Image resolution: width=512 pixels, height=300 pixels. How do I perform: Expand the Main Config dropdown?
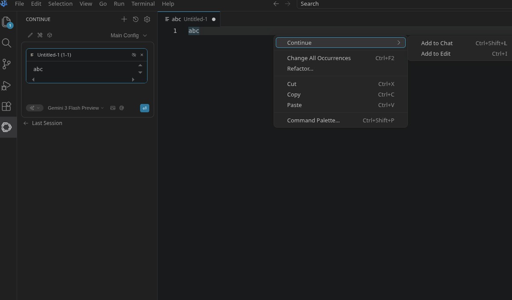click(129, 35)
